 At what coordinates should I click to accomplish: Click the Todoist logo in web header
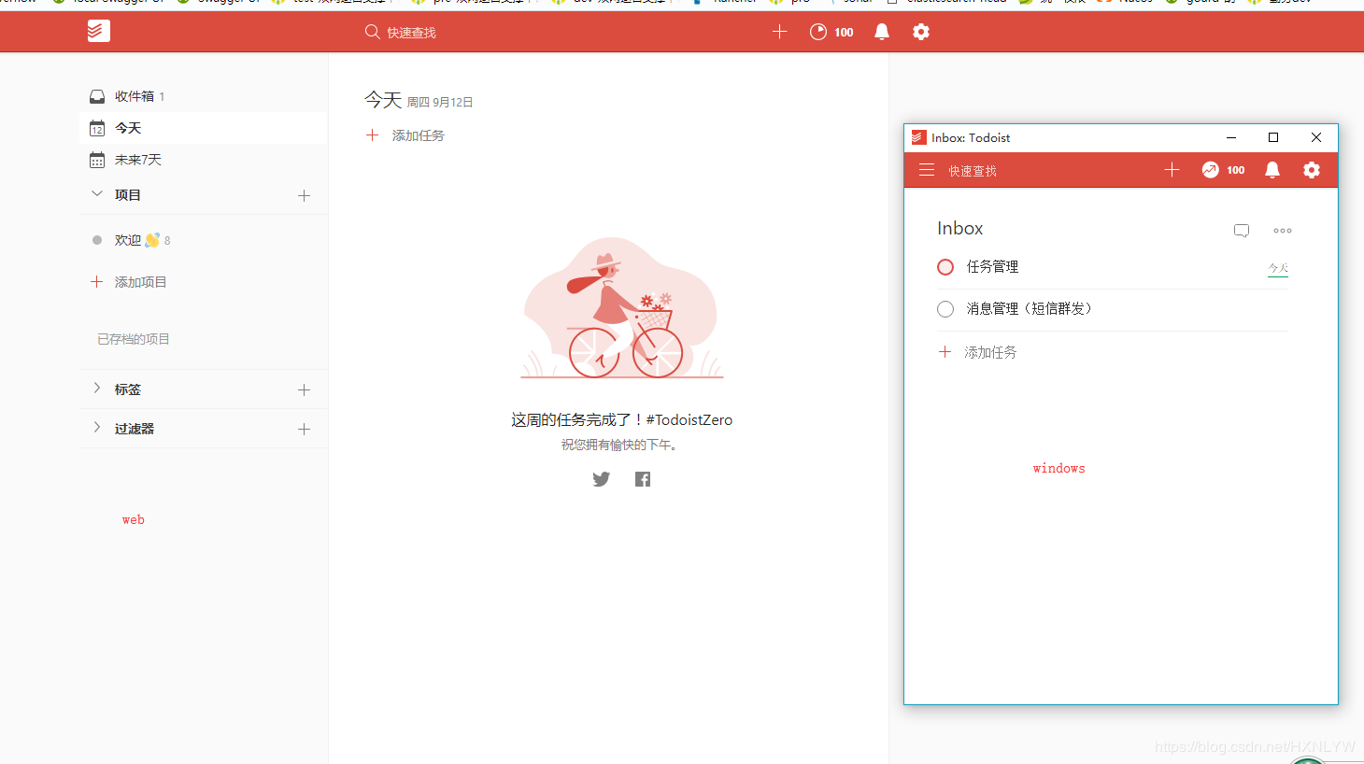coord(98,32)
